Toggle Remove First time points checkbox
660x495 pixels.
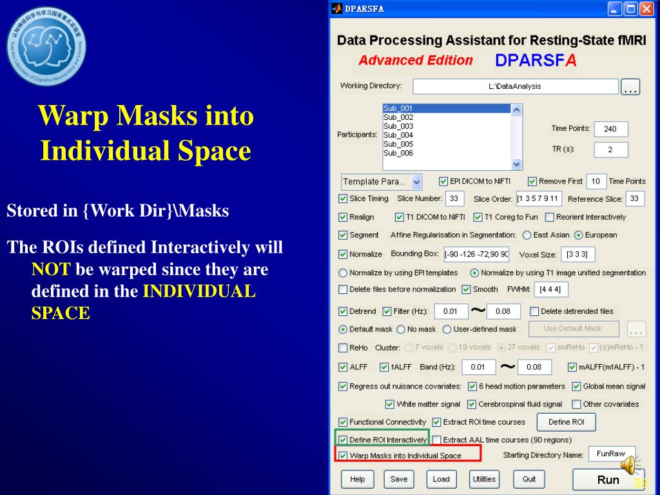pos(532,181)
